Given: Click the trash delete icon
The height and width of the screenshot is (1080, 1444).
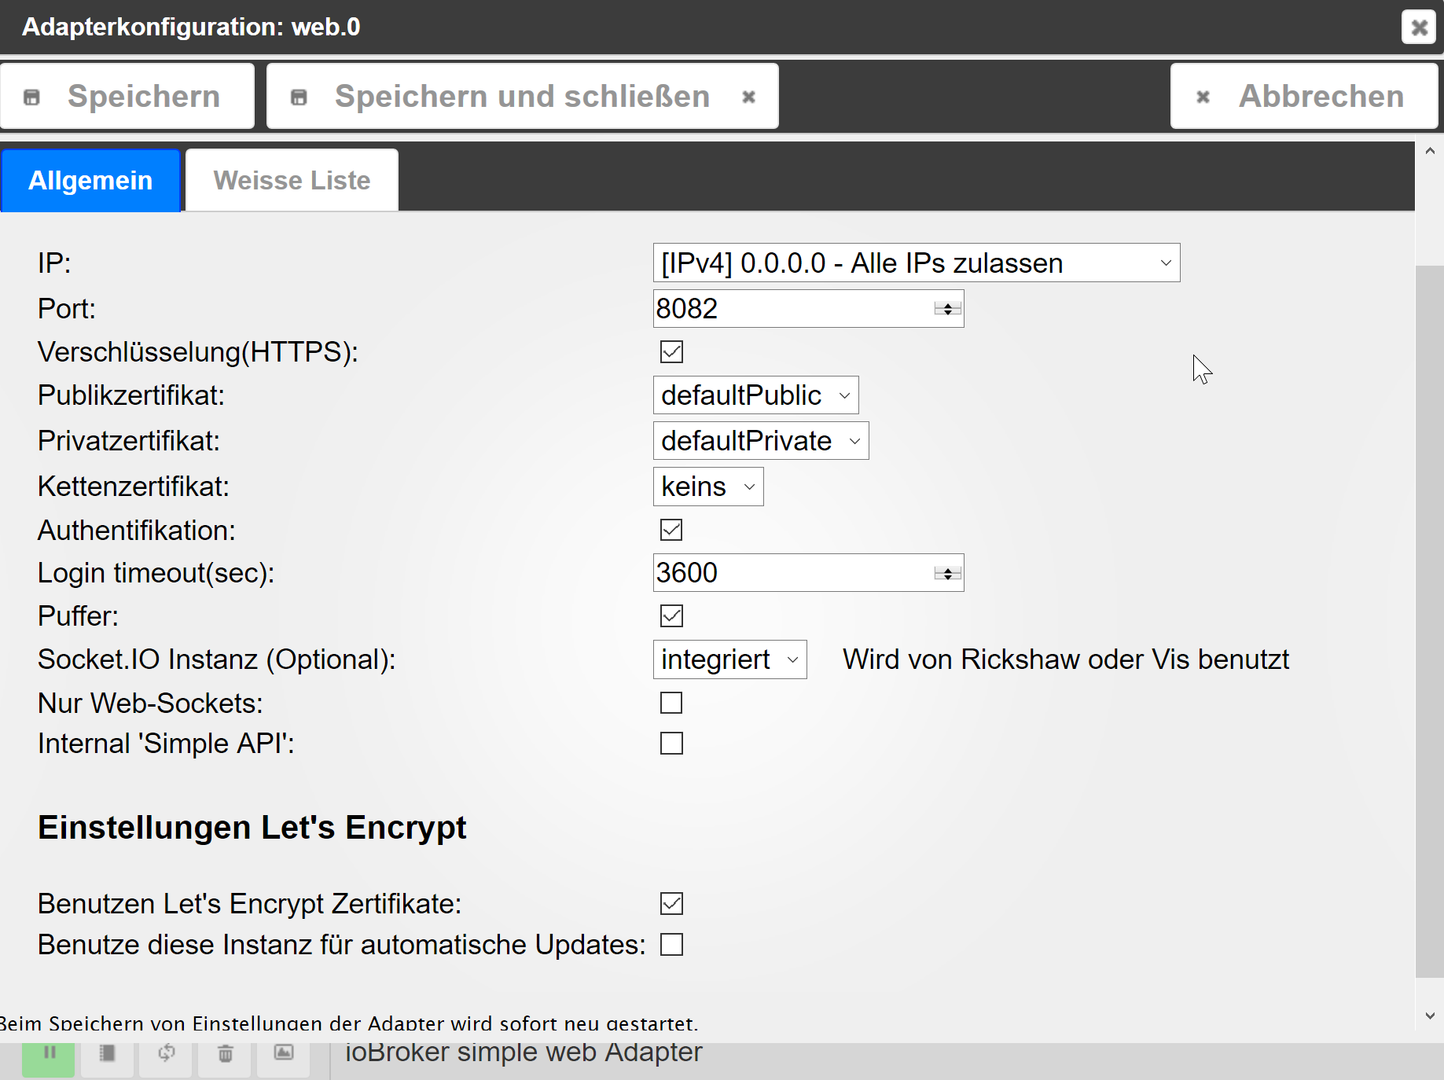Looking at the screenshot, I should pos(225,1053).
